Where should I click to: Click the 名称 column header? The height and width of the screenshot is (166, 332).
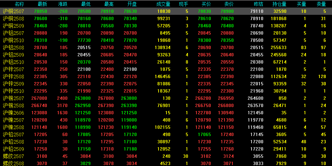pos(19,4)
